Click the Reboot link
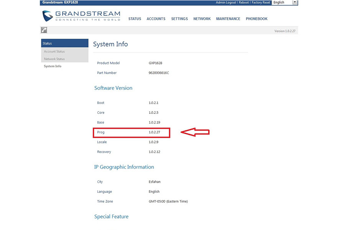This screenshot has width=345, height=230. (x=244, y=2)
